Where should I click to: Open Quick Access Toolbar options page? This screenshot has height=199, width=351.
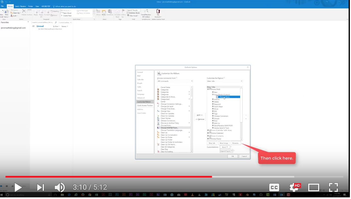tap(145, 106)
